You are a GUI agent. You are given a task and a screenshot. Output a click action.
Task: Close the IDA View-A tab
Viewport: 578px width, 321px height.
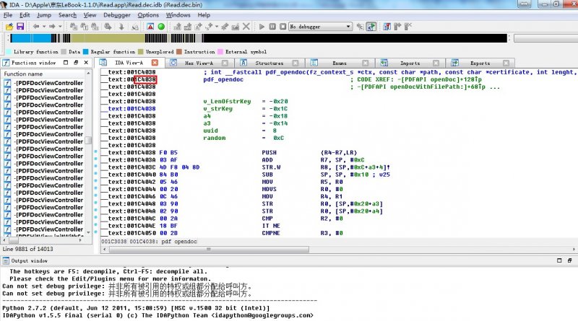tap(155, 63)
